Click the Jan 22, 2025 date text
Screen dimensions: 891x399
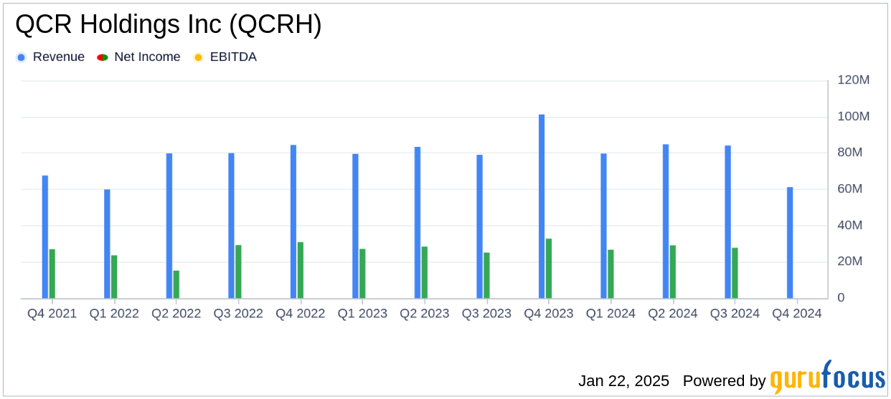click(623, 381)
